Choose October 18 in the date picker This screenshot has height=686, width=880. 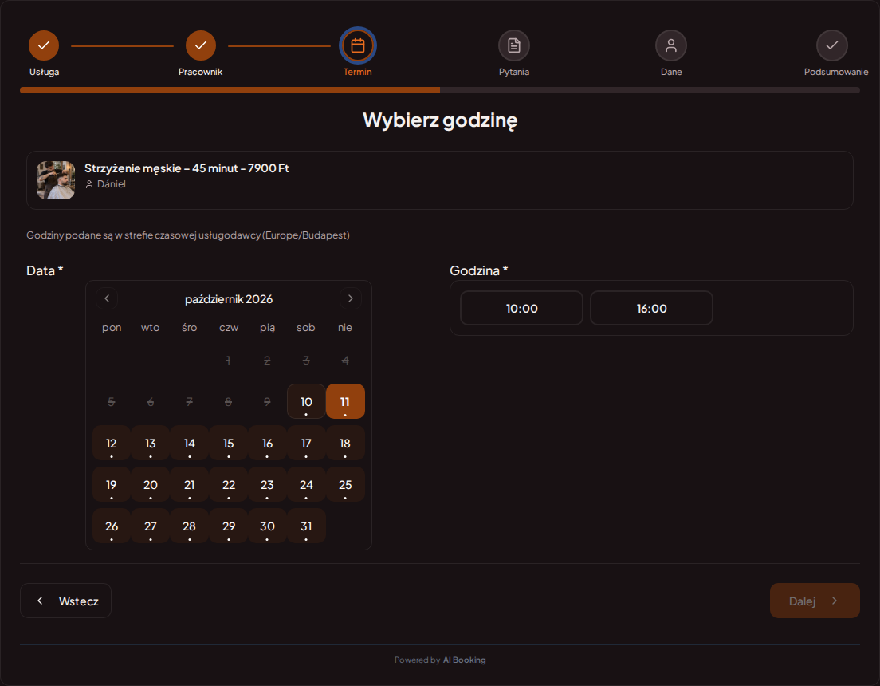345,443
